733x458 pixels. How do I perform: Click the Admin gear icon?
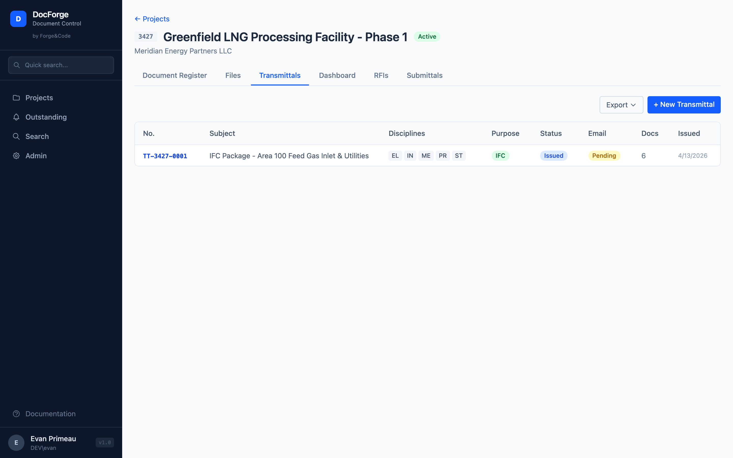pyautogui.click(x=16, y=156)
